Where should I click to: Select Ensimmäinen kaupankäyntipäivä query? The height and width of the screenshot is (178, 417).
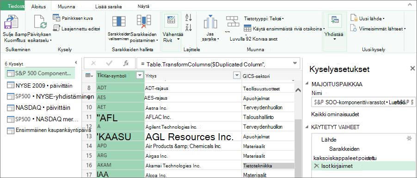pyautogui.click(x=49, y=130)
